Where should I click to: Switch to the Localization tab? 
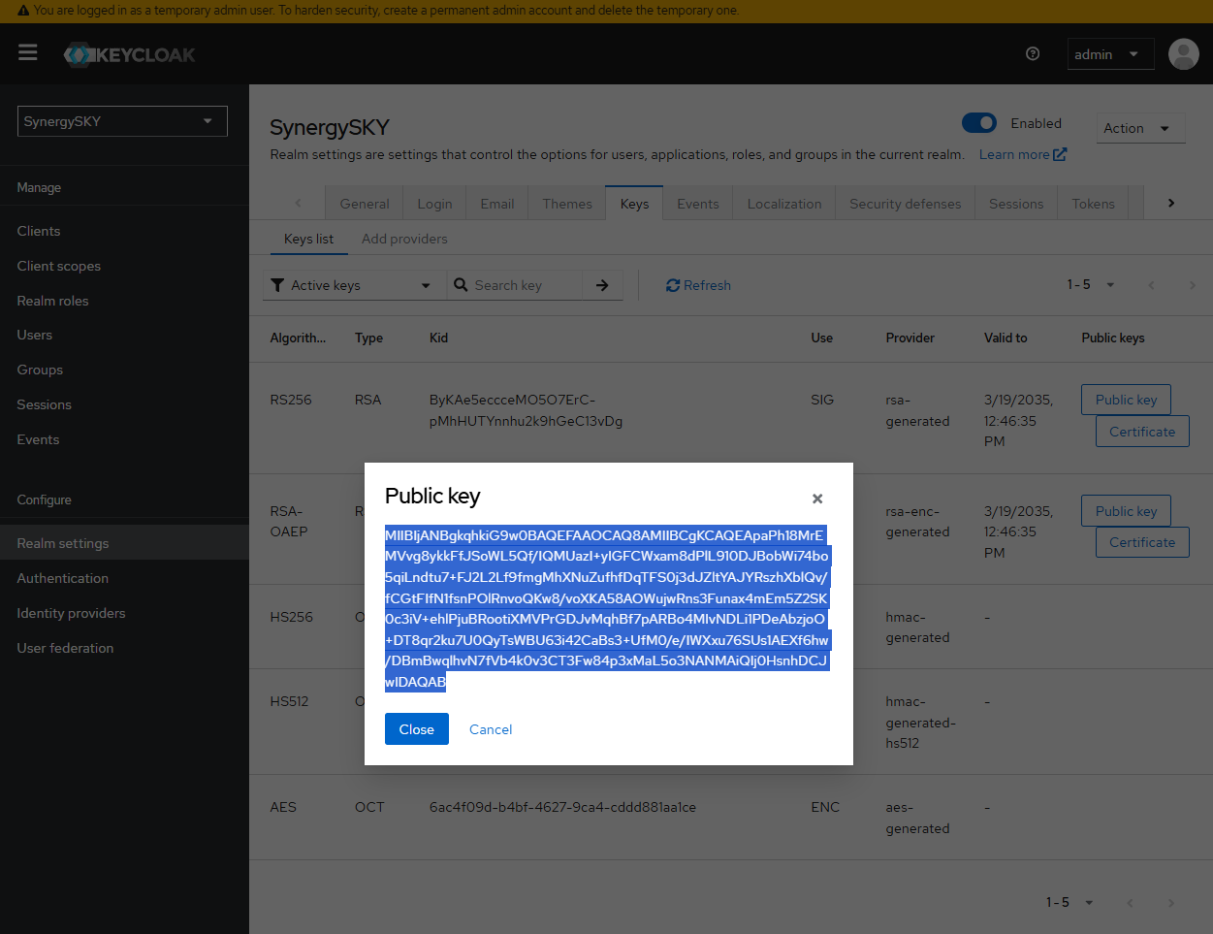[784, 204]
